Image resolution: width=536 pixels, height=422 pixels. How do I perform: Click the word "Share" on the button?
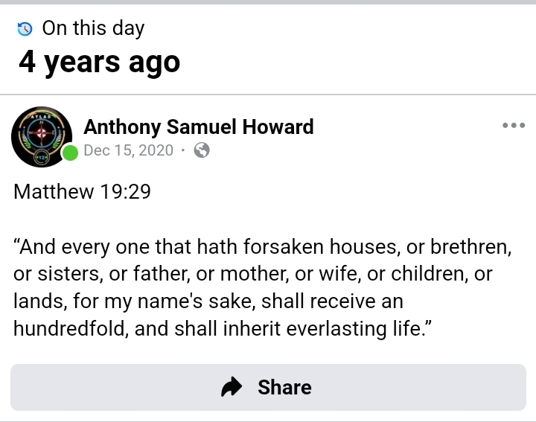284,387
